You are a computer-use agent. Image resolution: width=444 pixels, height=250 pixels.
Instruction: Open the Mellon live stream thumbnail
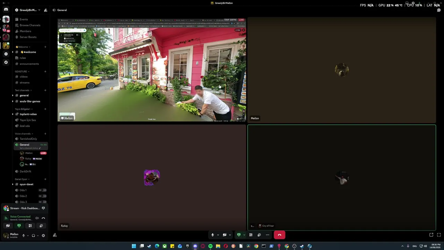[152, 70]
